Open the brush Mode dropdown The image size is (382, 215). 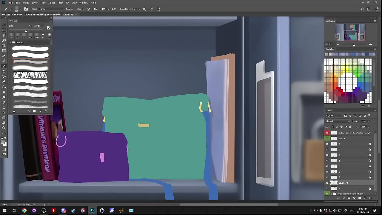tap(51, 9)
